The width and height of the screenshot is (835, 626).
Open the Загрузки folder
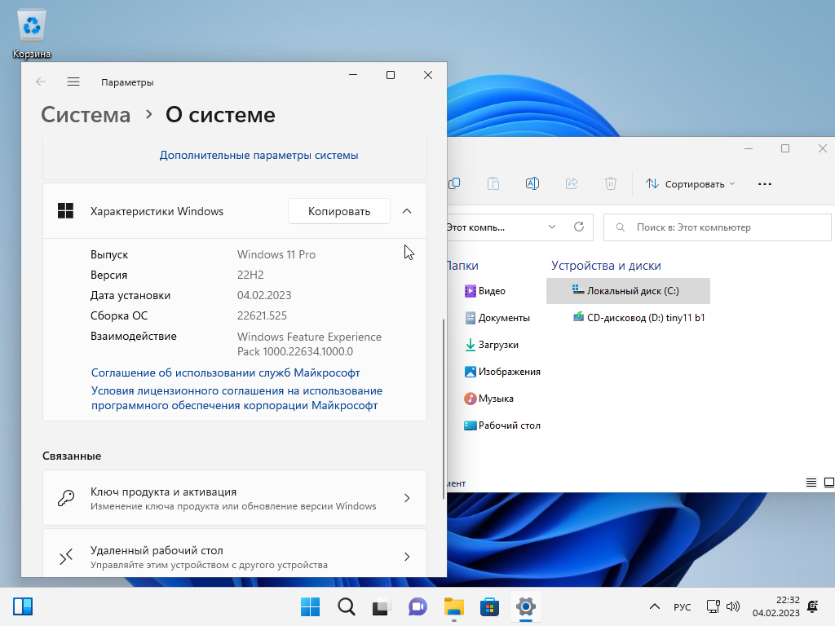click(x=492, y=345)
